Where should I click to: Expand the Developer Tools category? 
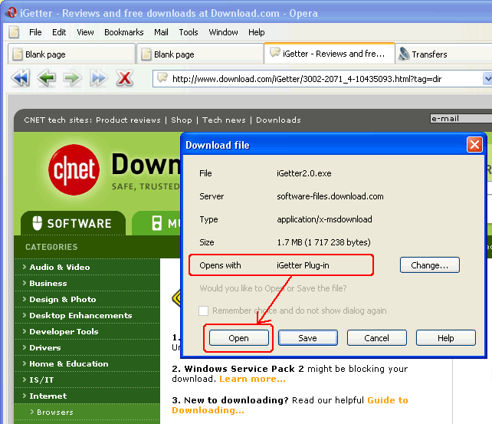(64, 331)
